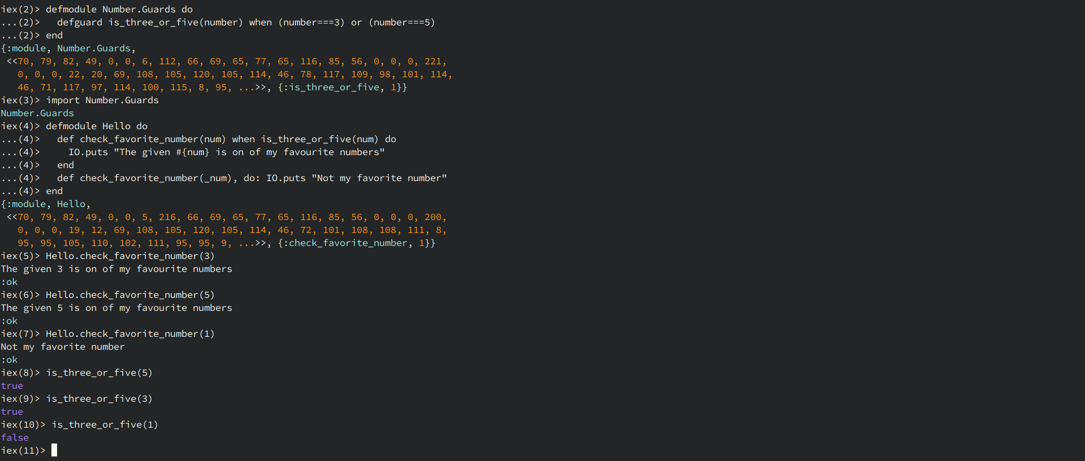This screenshot has height=461, width=1085.
Task: Click '{:module, Number.Guards,' output line
Action: pyautogui.click(x=68, y=49)
